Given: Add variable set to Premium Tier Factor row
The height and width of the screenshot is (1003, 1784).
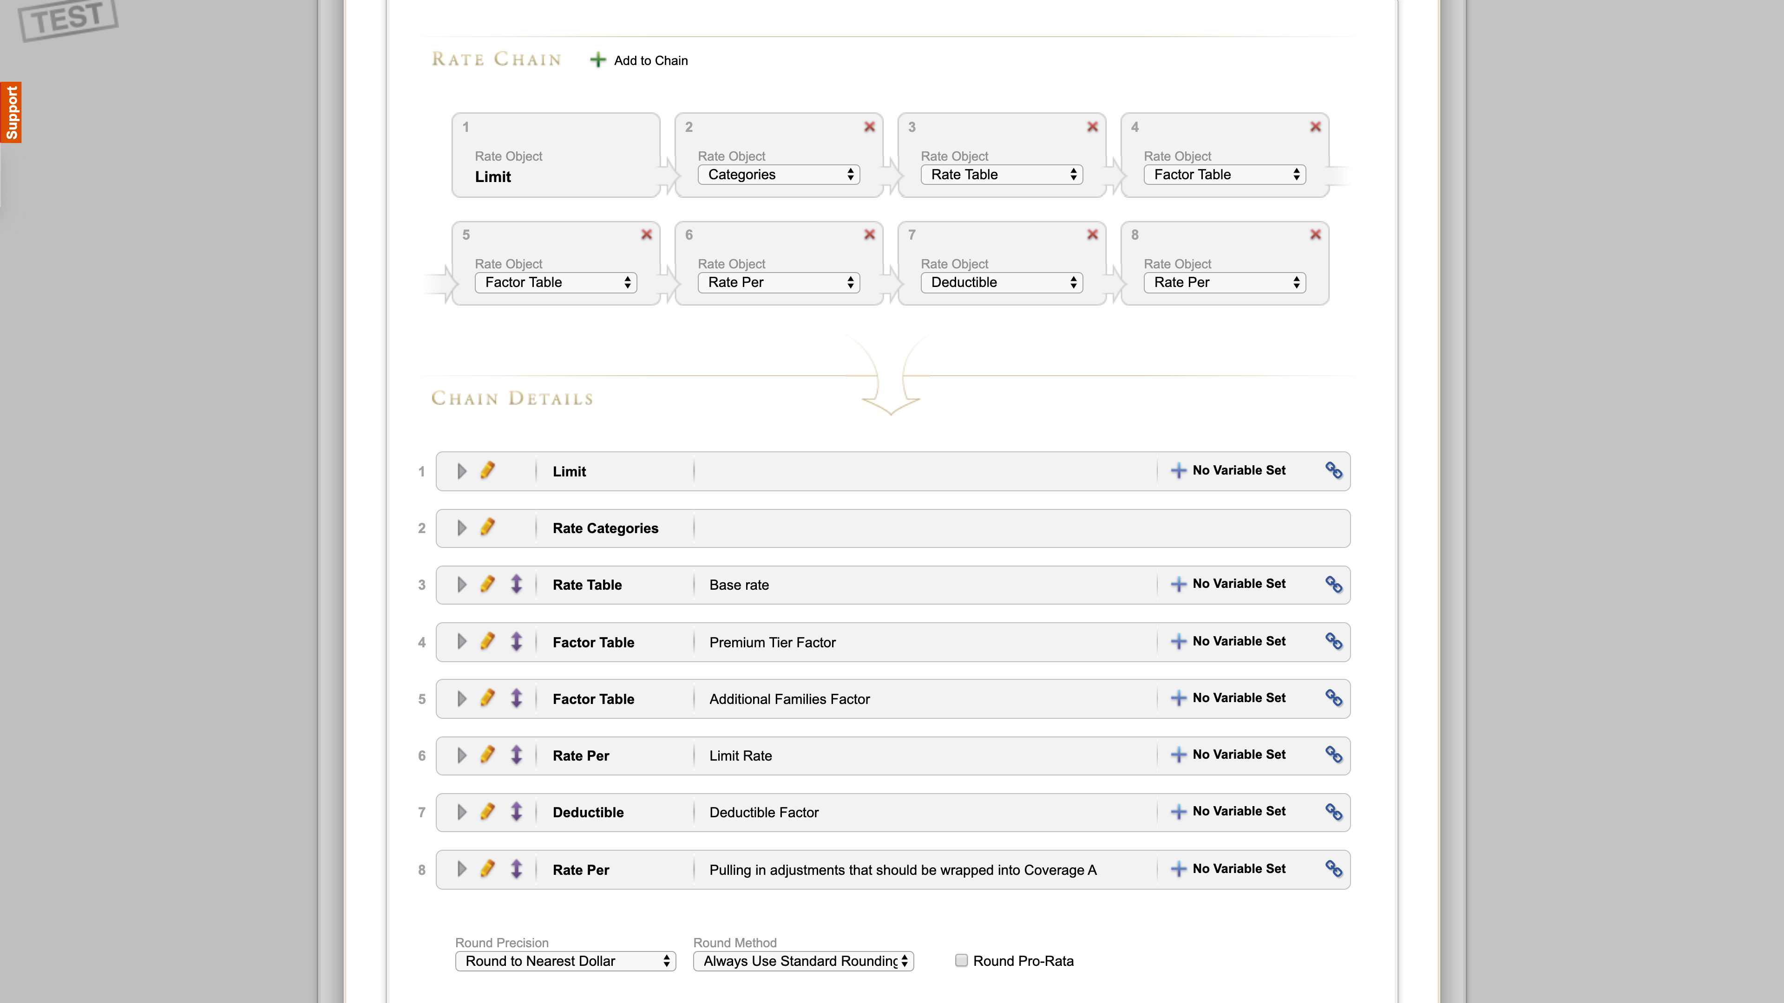Looking at the screenshot, I should click(1228, 642).
